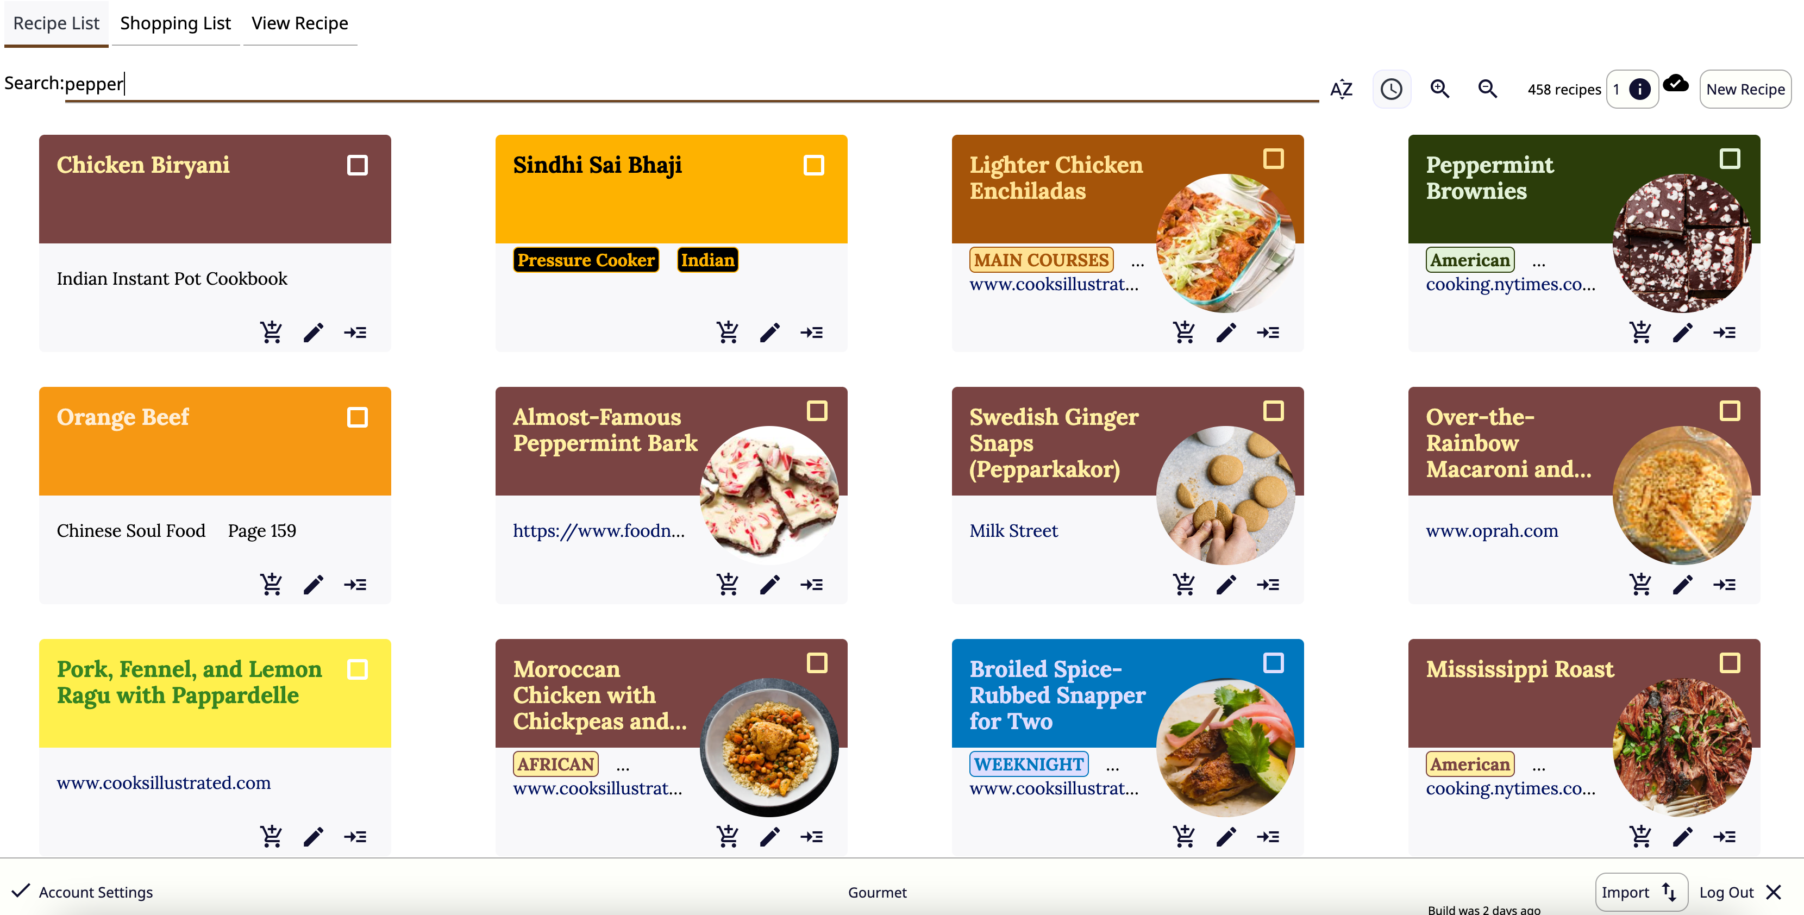Expand extra tags on Broiled Spice-Rubbed Snapper
The height and width of the screenshot is (915, 1804).
(x=1113, y=767)
